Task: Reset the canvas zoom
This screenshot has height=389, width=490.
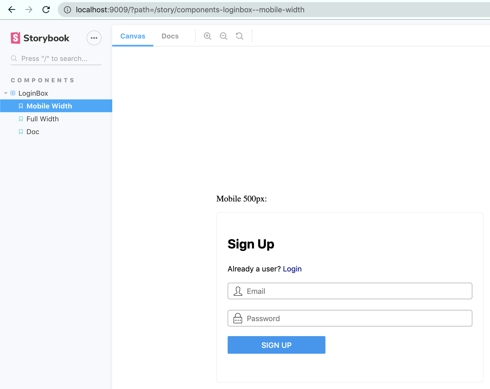Action: coord(239,36)
